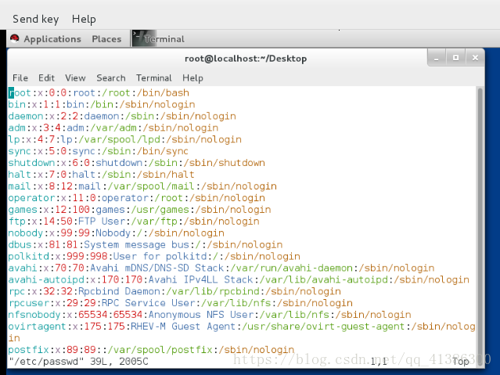Click the mail:x:8:12 line
The image size is (500, 375).
tap(142, 186)
